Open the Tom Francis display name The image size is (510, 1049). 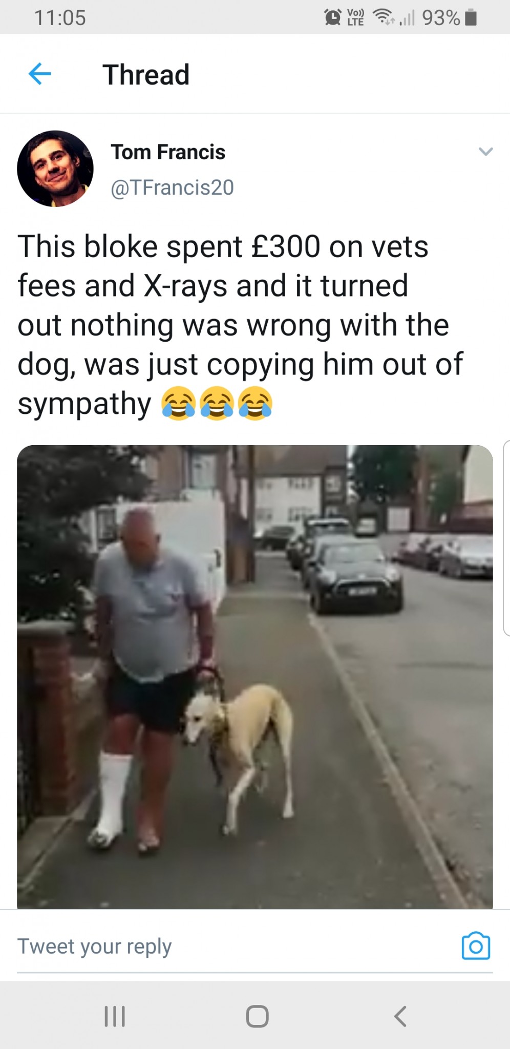pos(168,152)
